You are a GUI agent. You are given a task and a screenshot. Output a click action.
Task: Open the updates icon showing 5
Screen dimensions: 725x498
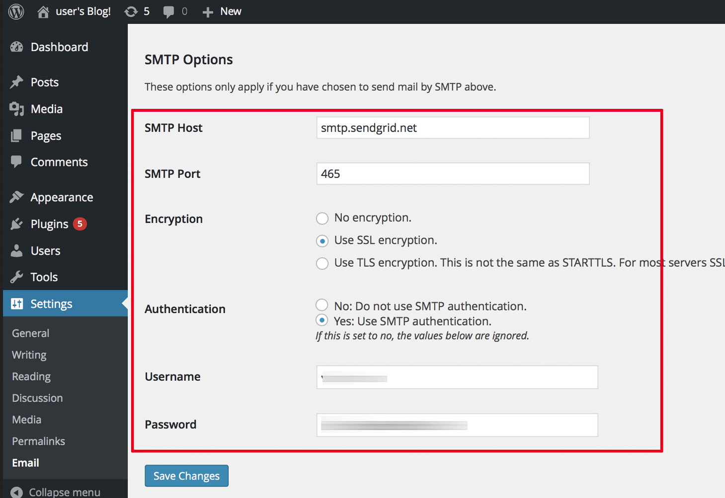[131, 11]
